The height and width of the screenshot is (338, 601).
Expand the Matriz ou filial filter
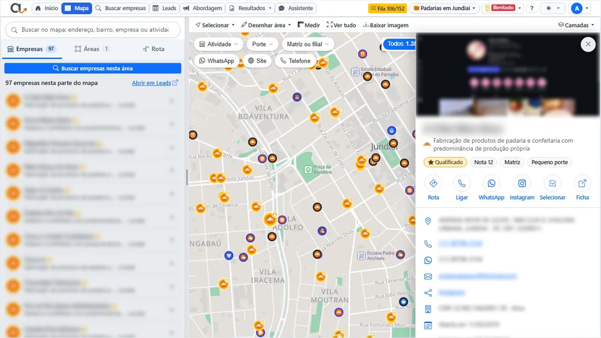(308, 44)
